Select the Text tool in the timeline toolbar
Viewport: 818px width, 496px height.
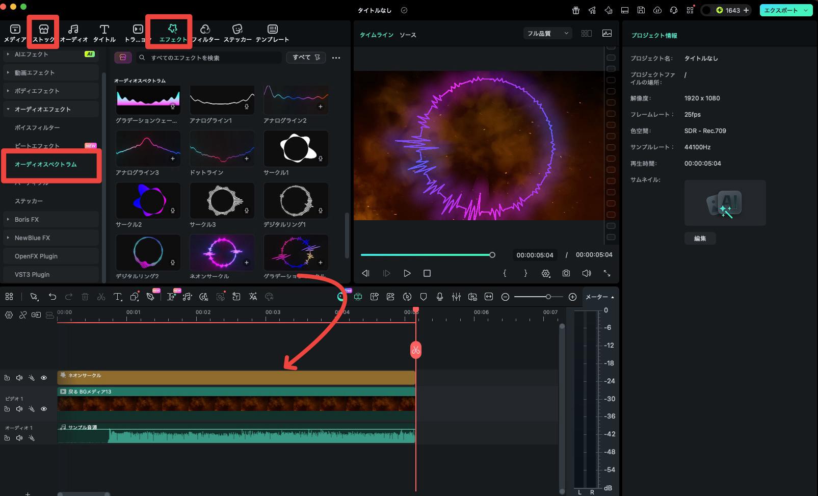tap(117, 296)
